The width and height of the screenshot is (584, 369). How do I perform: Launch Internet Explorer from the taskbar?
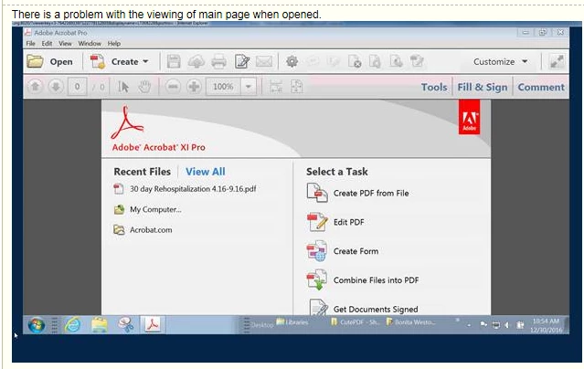72,325
